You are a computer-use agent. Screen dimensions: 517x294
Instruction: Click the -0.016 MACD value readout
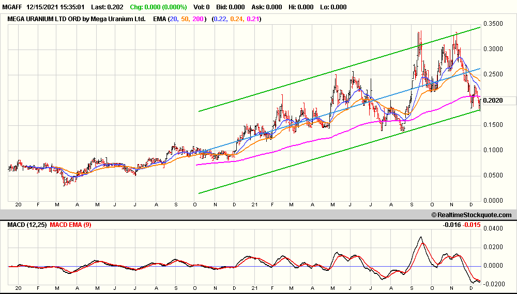point(452,225)
